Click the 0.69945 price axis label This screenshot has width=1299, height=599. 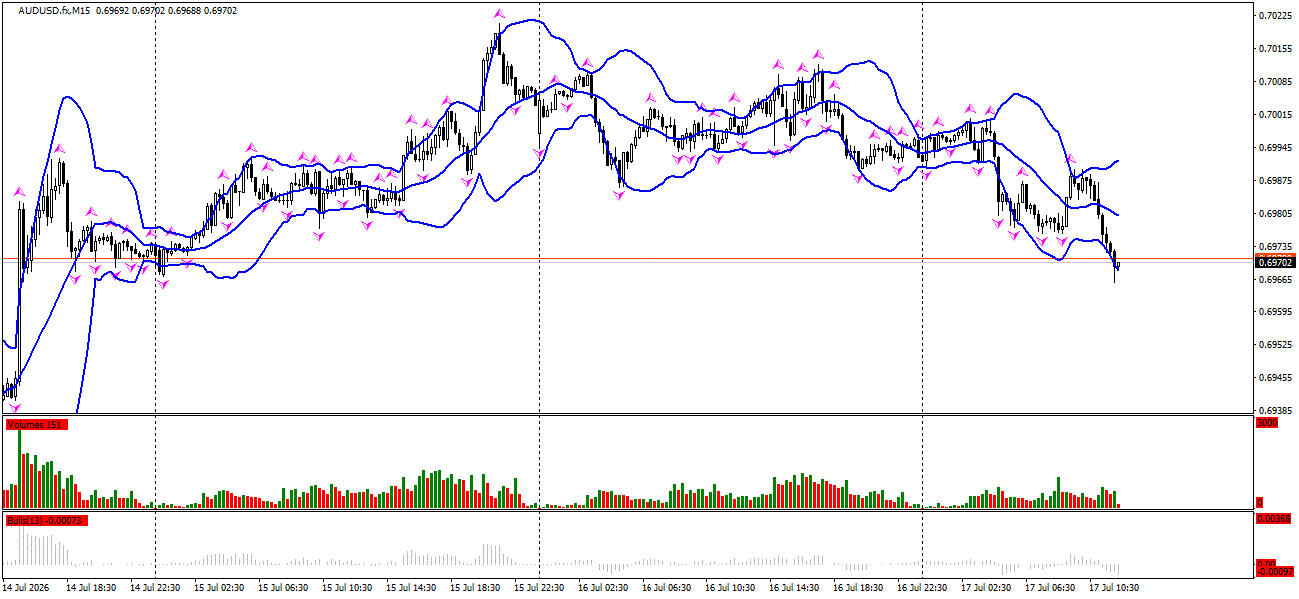(x=1276, y=147)
